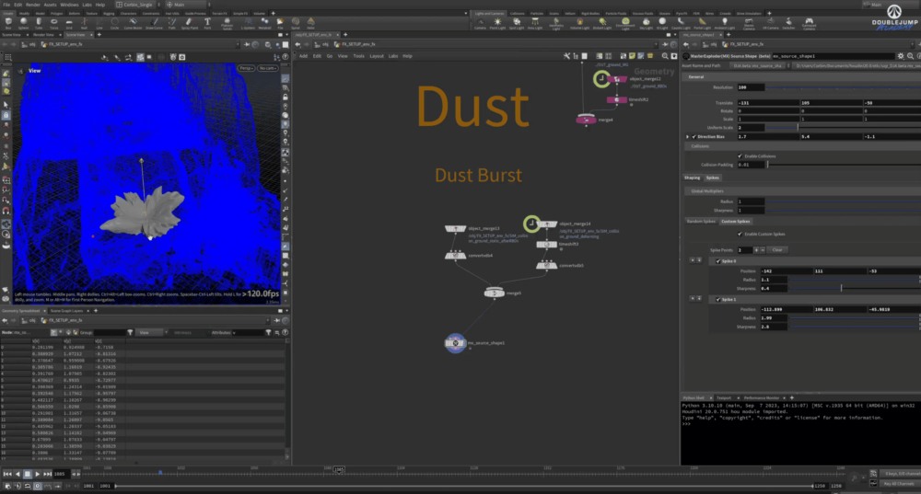Switch to the Spikes tab

click(x=713, y=178)
